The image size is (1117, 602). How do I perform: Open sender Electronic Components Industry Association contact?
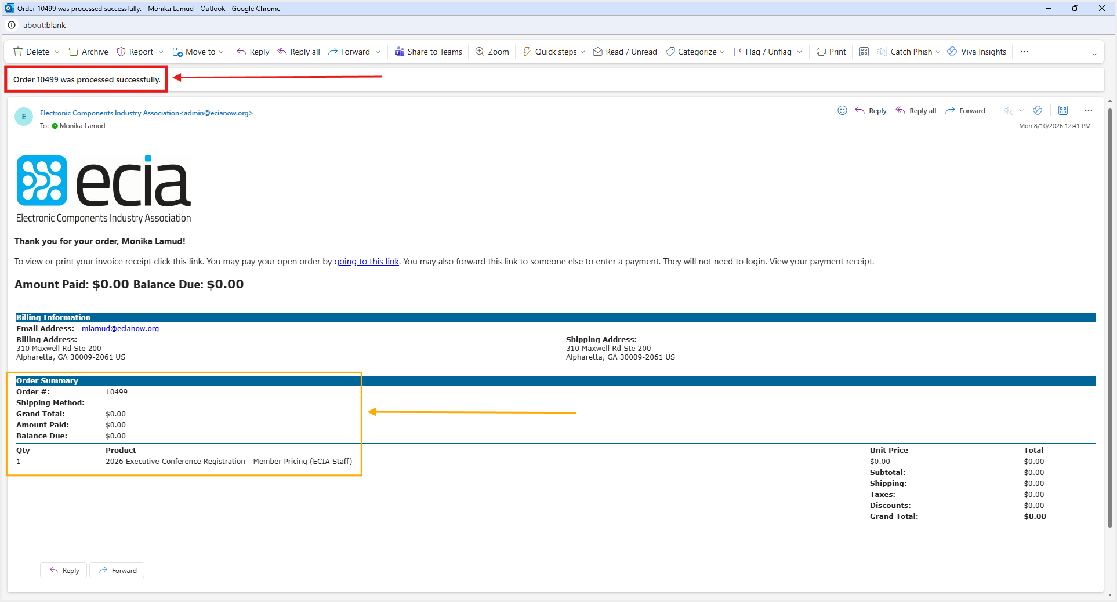[x=146, y=113]
